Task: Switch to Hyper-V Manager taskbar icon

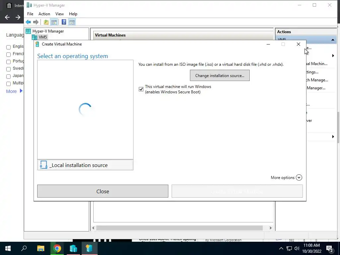Action: click(73, 248)
